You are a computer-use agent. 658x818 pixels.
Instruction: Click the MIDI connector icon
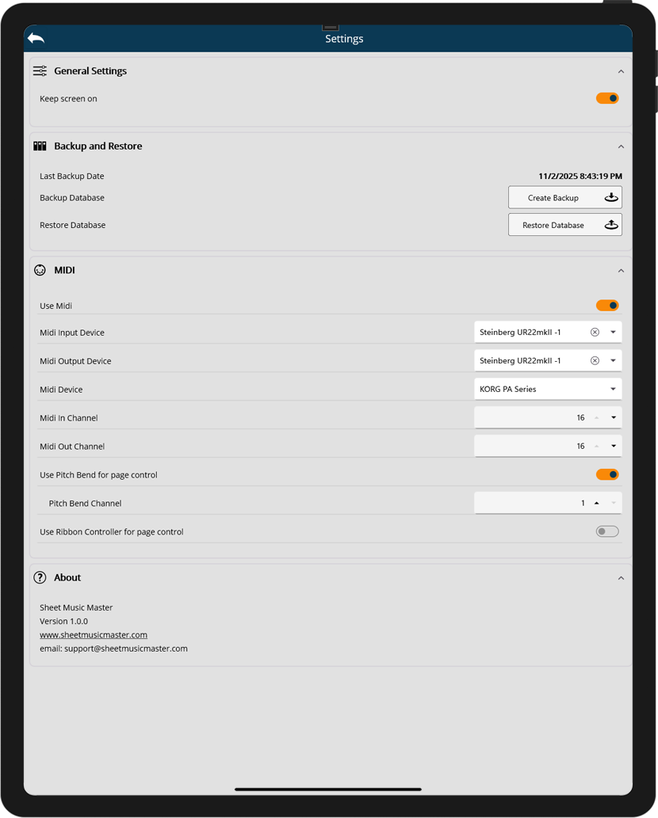[x=40, y=271]
